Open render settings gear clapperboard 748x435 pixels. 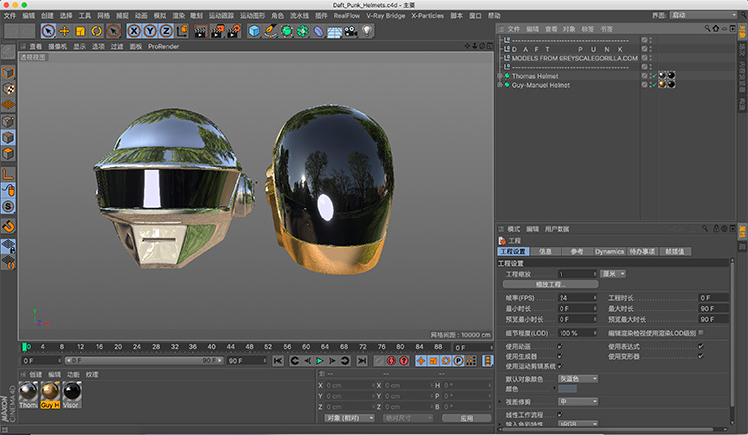[233, 31]
